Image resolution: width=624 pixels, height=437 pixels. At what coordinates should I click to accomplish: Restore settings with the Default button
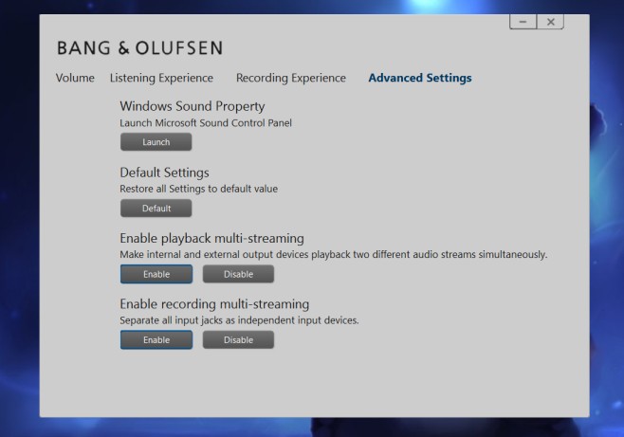pos(156,209)
